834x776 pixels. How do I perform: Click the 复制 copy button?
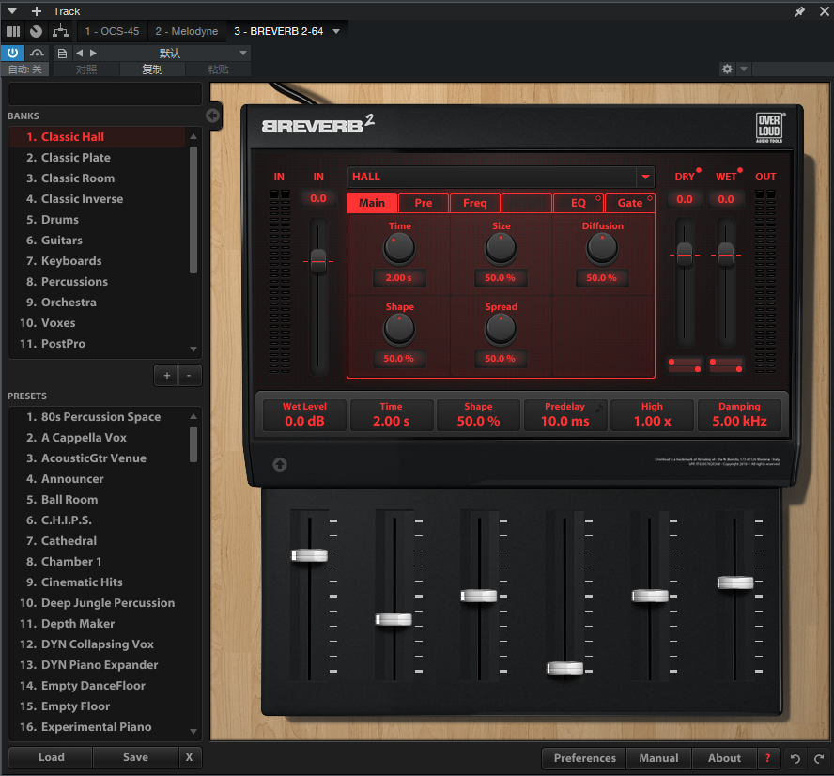(x=153, y=70)
